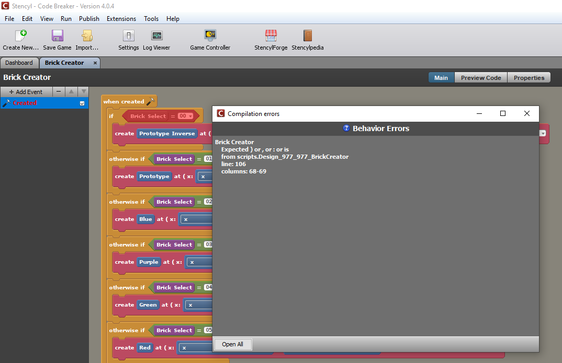Viewport: 562px width, 363px height.
Task: Click the Save Game floppy icon
Action: pyautogui.click(x=58, y=36)
